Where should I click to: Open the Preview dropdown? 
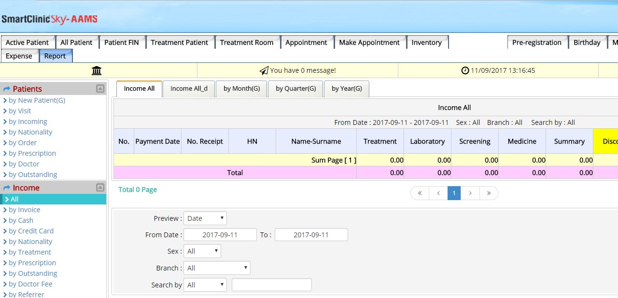coord(205,218)
